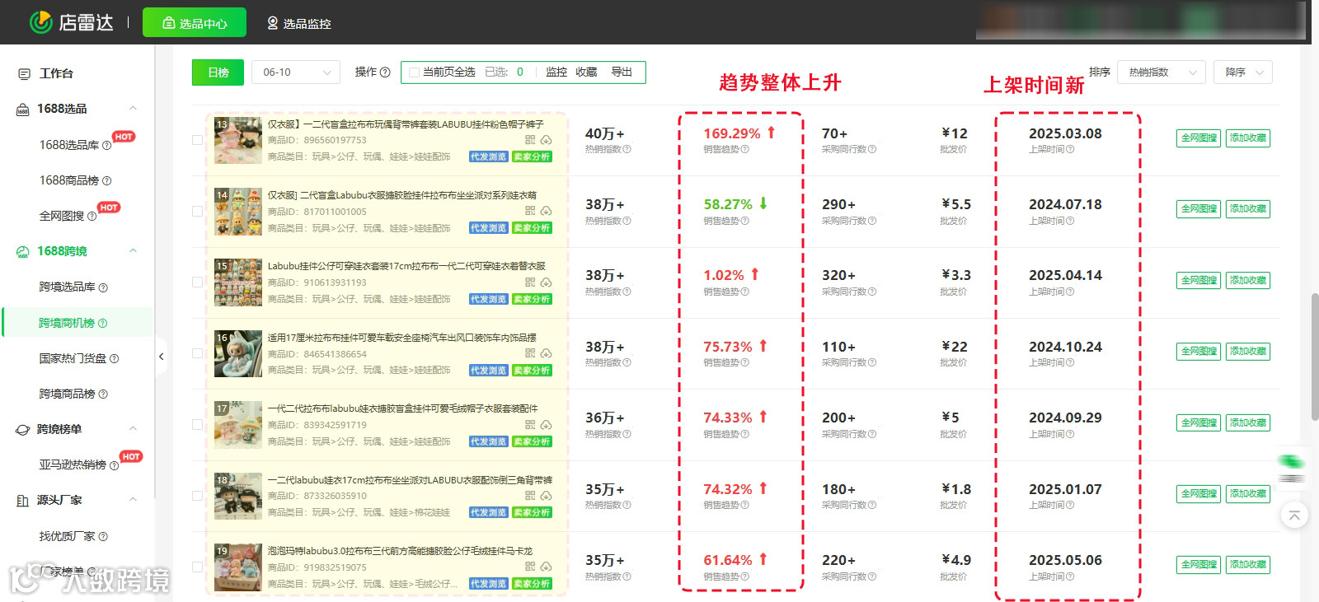
Task: Open the thumbnail of product 13
Action: click(x=238, y=141)
